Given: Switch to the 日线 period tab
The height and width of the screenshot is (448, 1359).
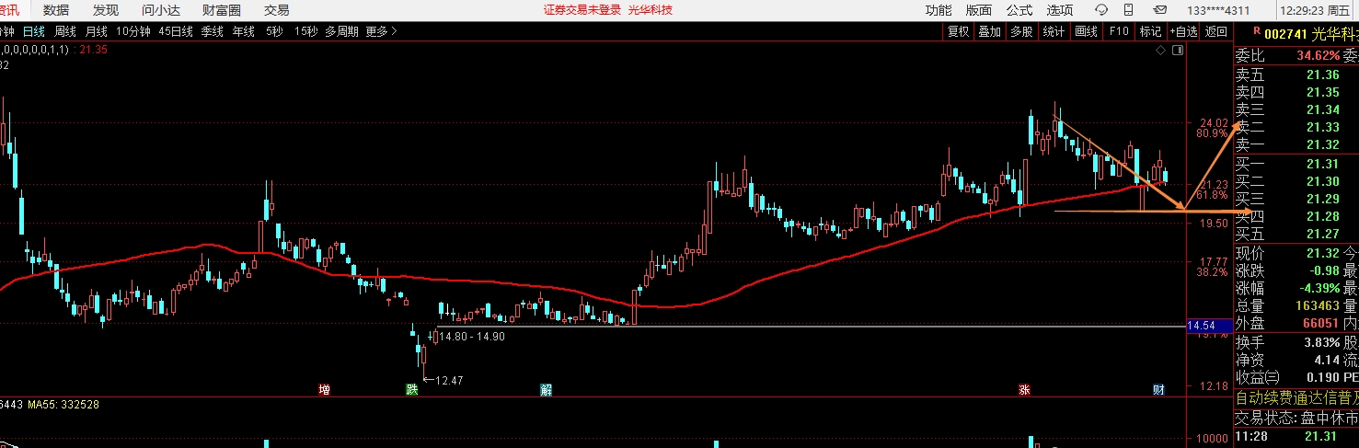Looking at the screenshot, I should 34,31.
